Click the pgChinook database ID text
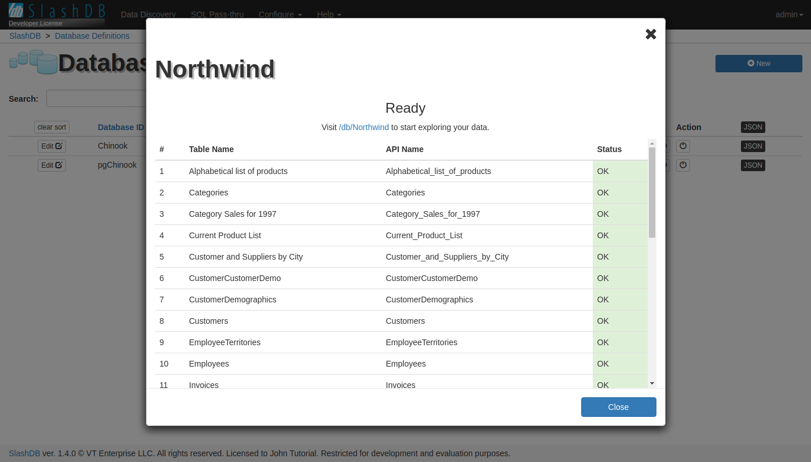Viewport: 811px width, 462px height. [x=117, y=165]
